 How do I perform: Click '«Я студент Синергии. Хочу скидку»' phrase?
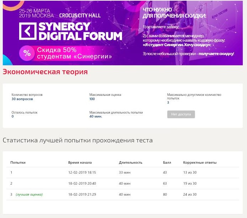tap(177, 45)
